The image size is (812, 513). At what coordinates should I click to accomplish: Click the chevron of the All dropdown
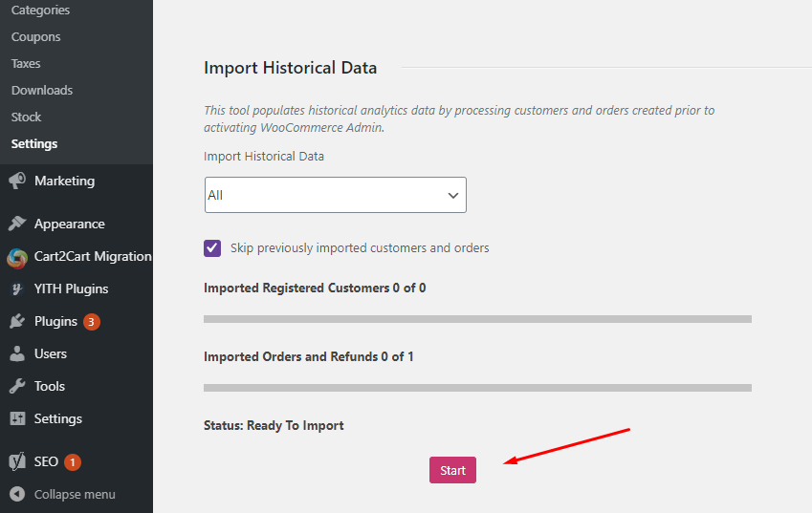click(x=453, y=196)
